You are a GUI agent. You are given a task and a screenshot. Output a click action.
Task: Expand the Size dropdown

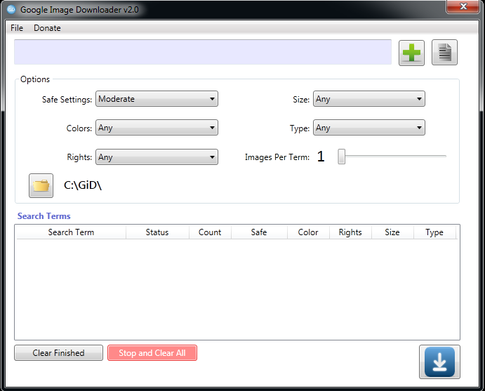pos(369,99)
